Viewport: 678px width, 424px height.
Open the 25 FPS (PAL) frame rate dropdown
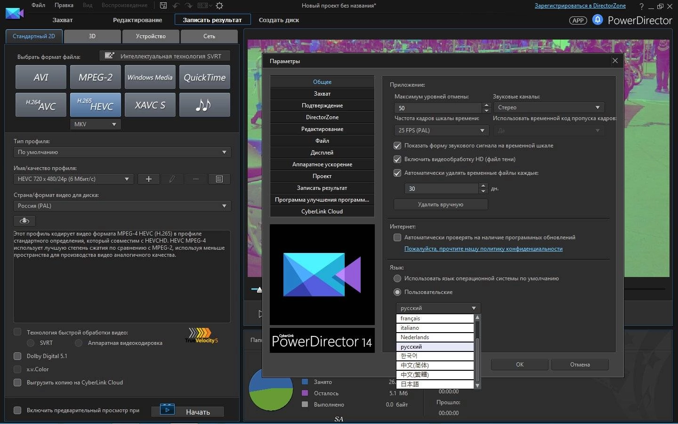coord(441,130)
